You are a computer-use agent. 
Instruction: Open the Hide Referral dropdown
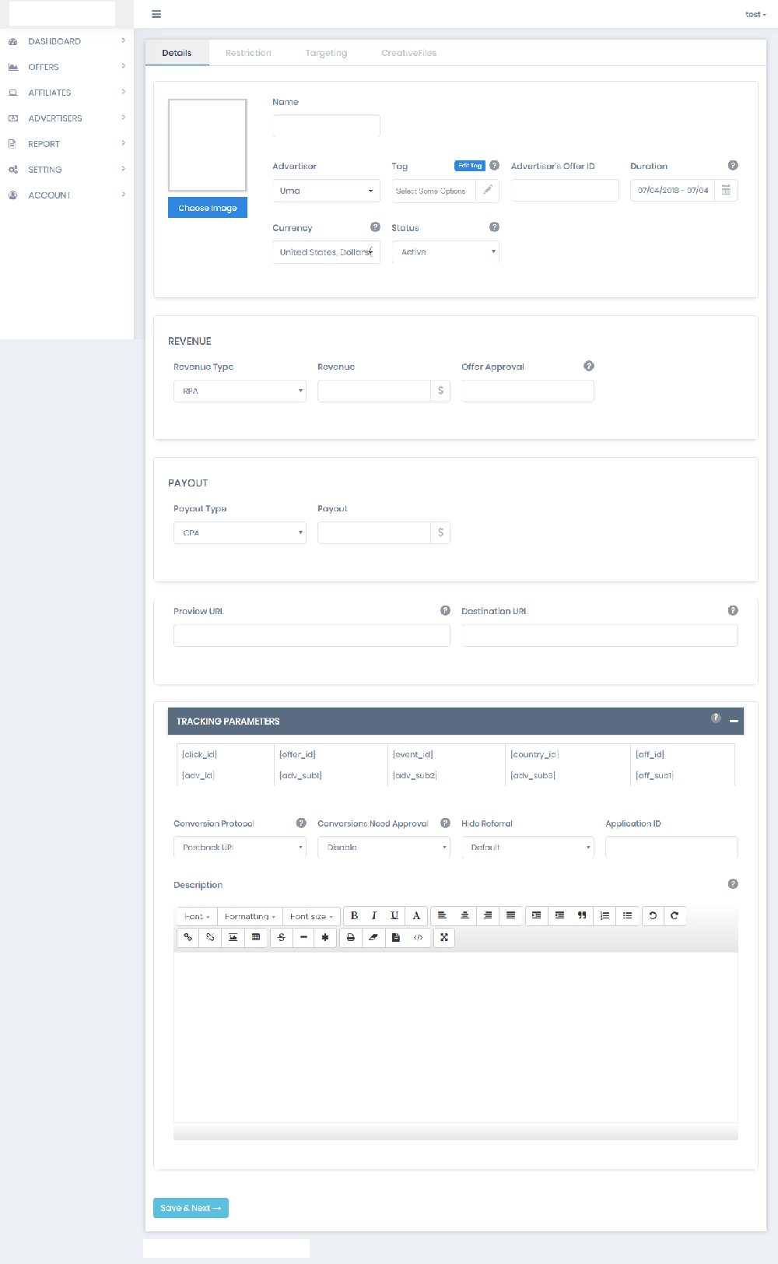[x=527, y=847]
